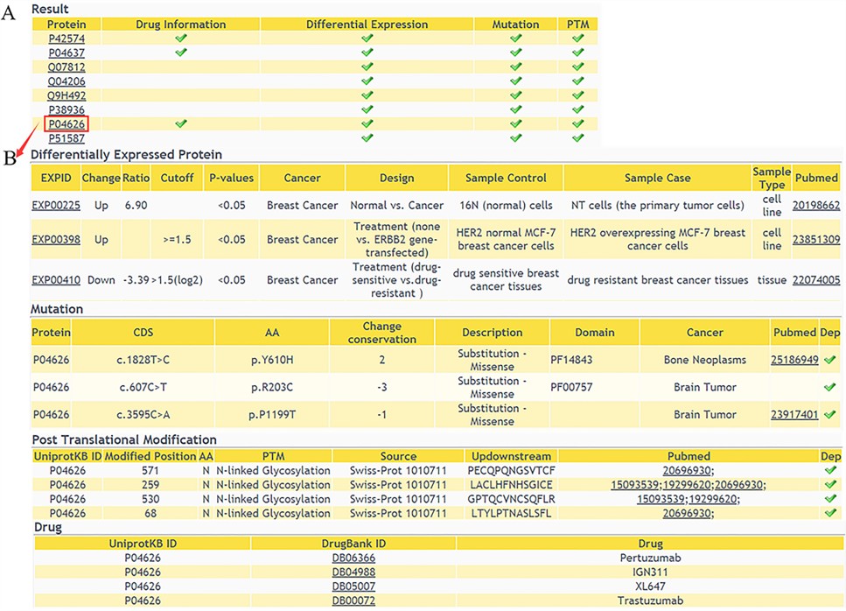The width and height of the screenshot is (846, 611).
Task: Select the p.Y610H amino acid cell
Action: point(272,360)
